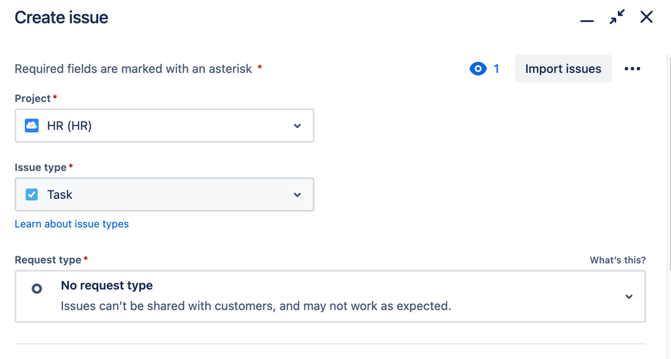Viewport: 671px width, 359px height.
Task: Open the three-dot more actions menu
Action: 632,69
